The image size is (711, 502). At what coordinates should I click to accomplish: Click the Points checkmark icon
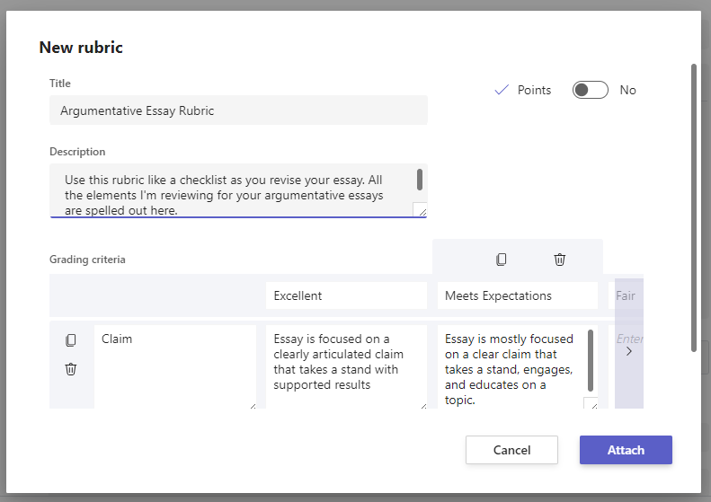click(x=502, y=90)
